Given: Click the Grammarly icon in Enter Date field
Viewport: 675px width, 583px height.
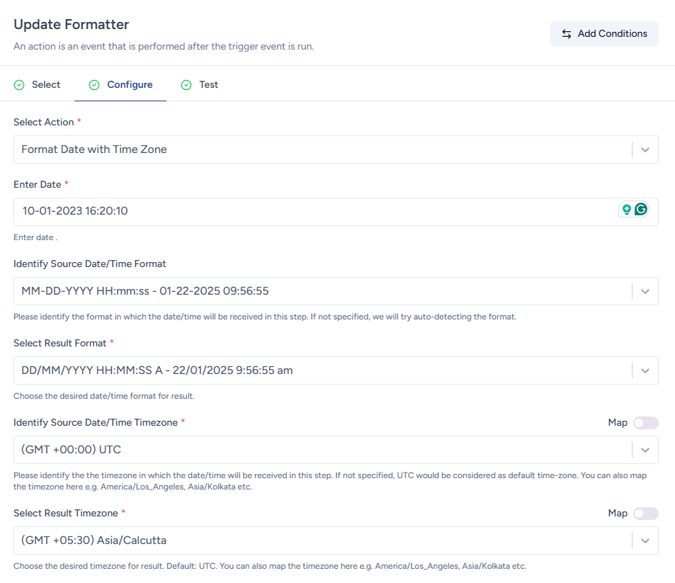Looking at the screenshot, I should 641,210.
